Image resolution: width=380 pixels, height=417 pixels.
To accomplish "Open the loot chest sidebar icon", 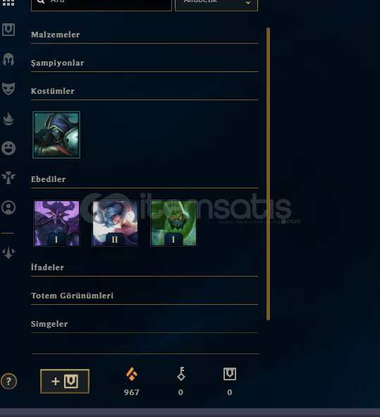I will (x=8, y=30).
